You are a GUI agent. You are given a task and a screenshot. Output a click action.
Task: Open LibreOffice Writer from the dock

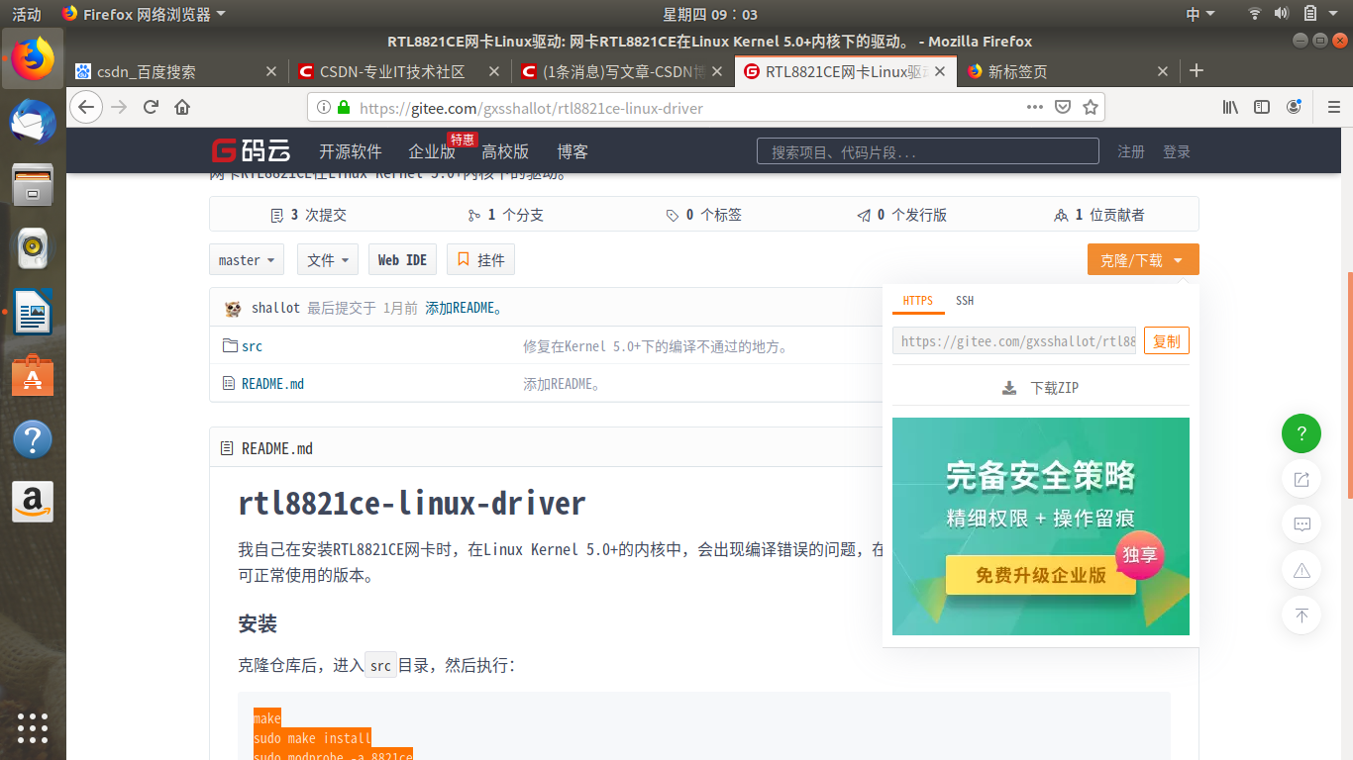pos(33,312)
